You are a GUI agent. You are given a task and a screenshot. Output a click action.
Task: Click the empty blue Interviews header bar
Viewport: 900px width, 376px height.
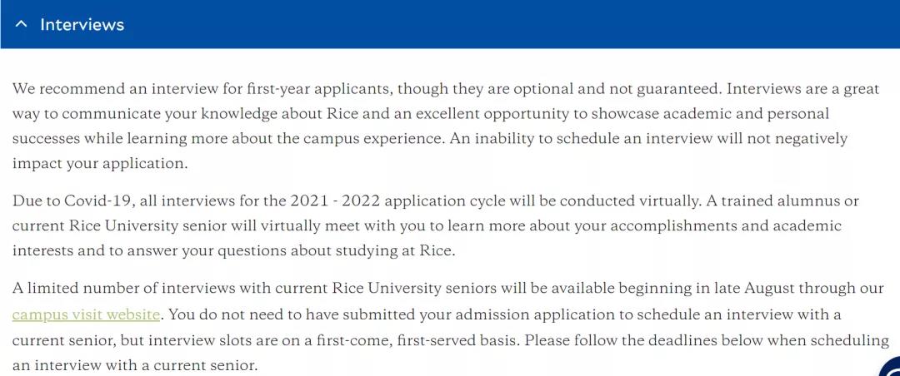point(500,25)
